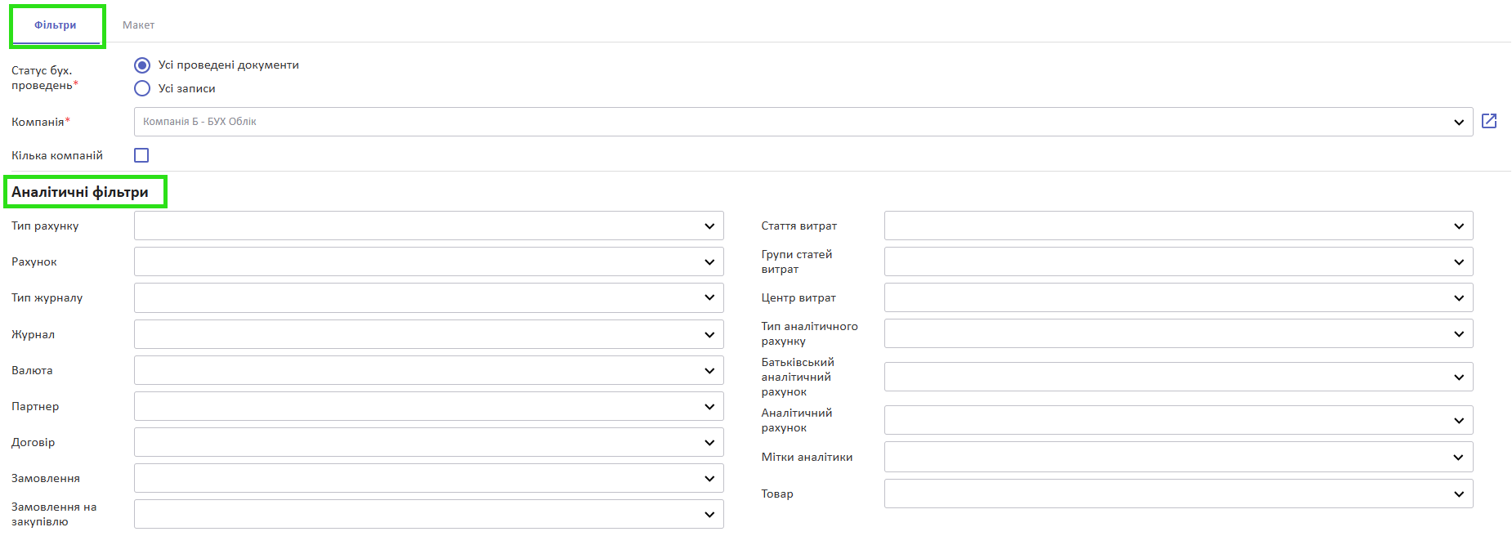Viewport: 1512px width, 554px height.
Task: Expand the Договір dropdown
Action: click(429, 442)
